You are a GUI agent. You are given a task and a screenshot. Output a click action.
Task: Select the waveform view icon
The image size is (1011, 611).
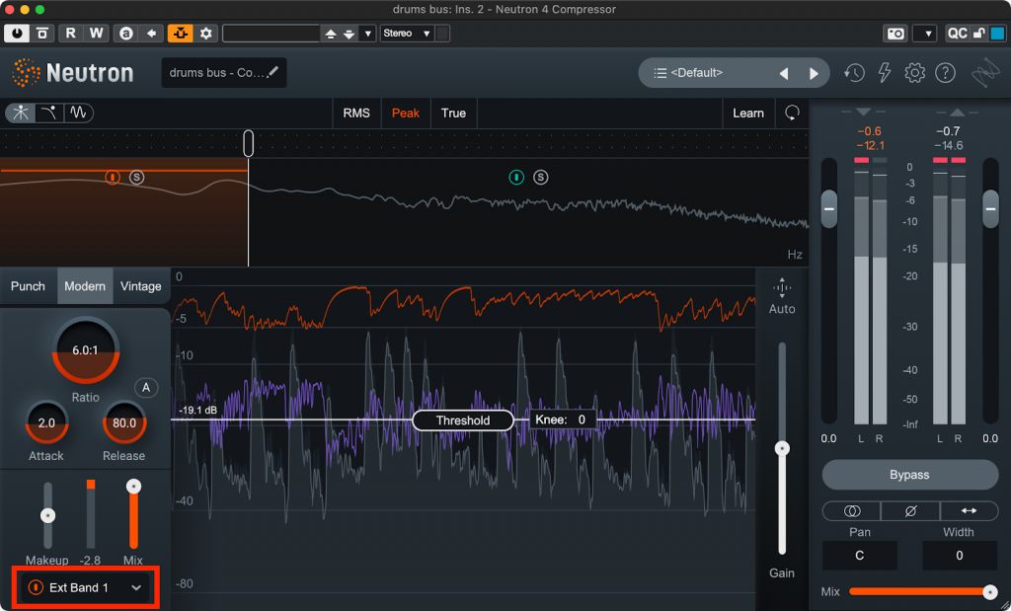click(79, 113)
